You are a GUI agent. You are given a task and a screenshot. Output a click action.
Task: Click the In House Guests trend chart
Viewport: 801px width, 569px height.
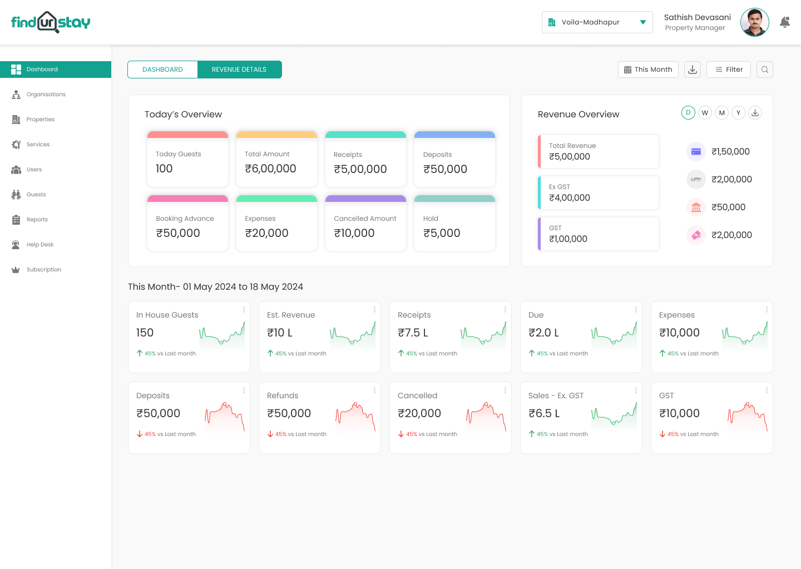(x=222, y=335)
